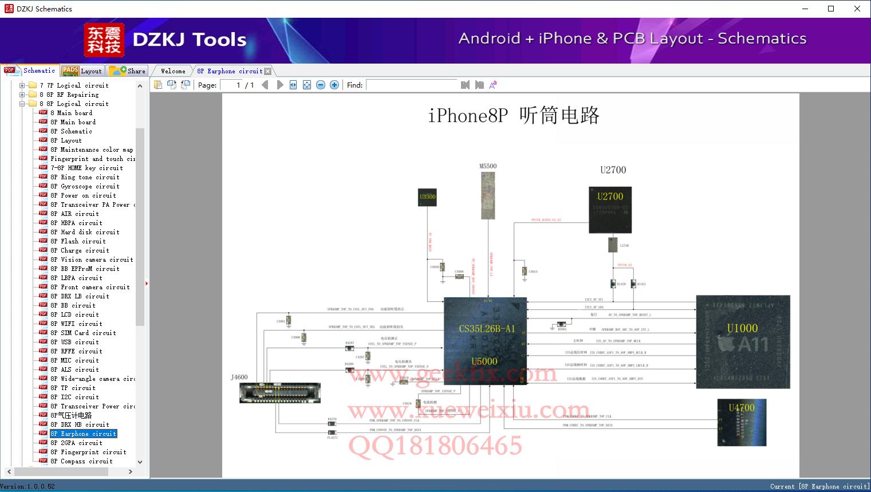Open 8P Fingerprint circuit
Image resolution: width=871 pixels, height=492 pixels.
click(88, 452)
